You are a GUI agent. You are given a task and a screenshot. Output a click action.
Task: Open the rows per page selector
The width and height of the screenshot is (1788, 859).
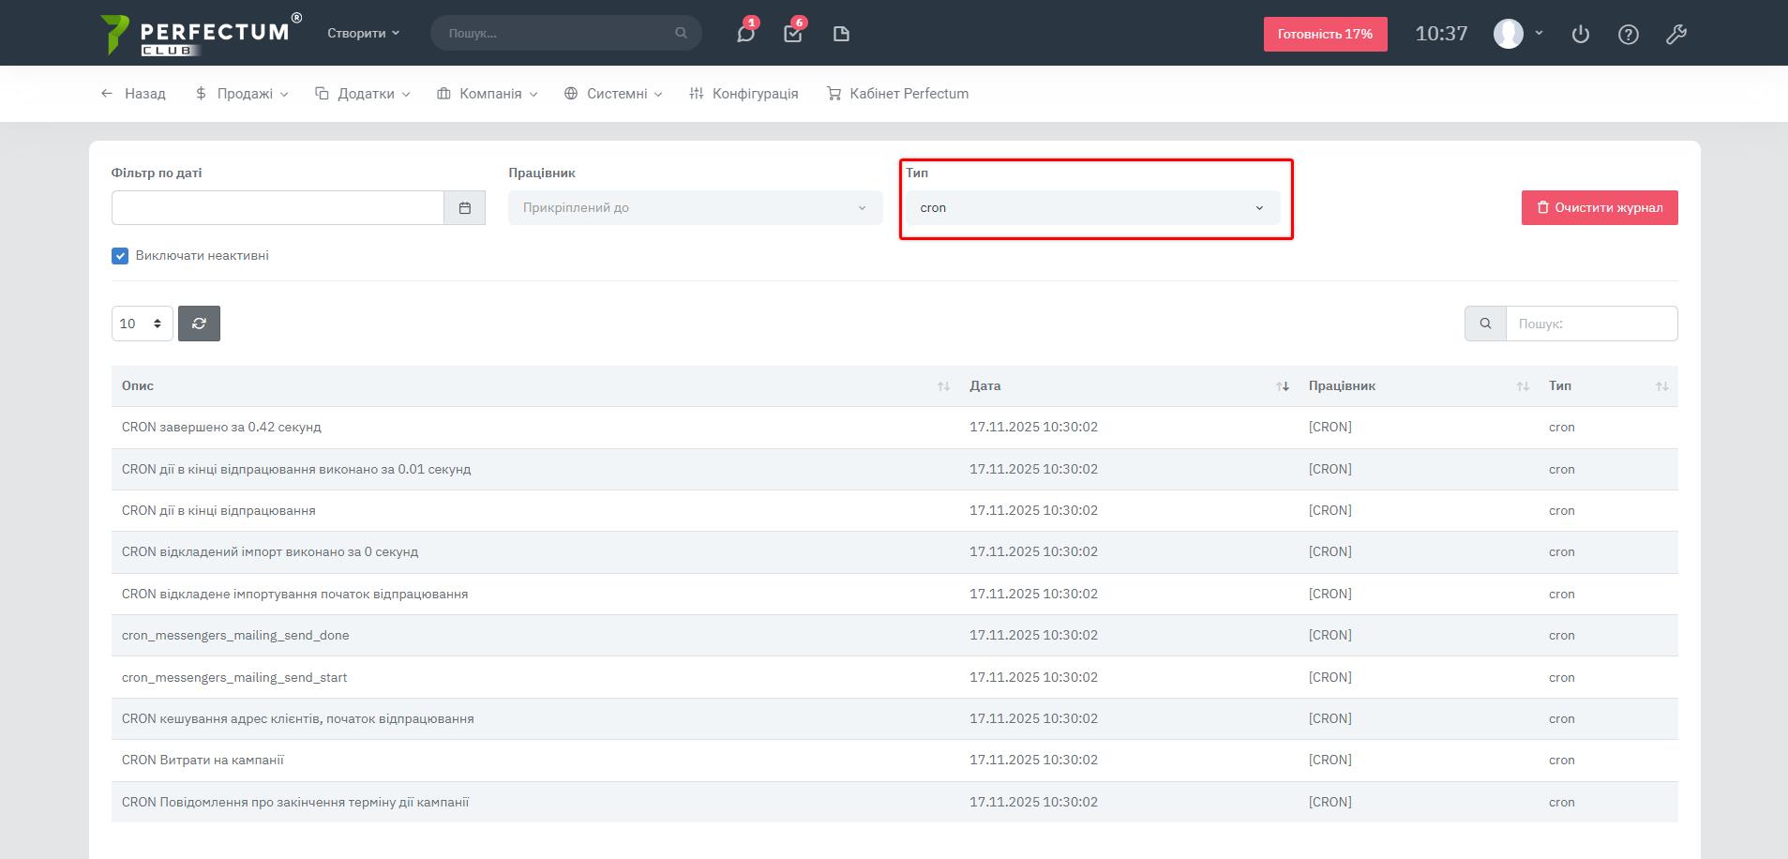142,324
